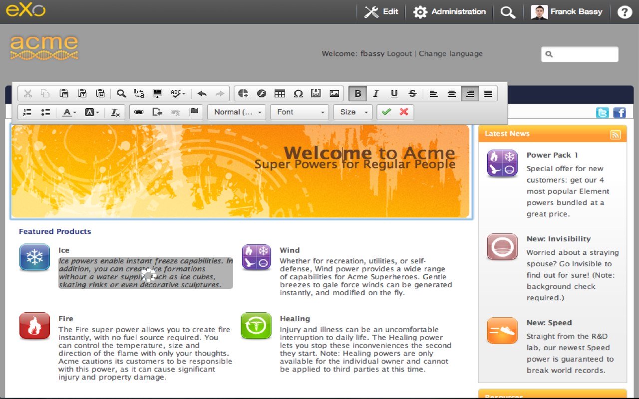Click the Ice product snowflake icon
The height and width of the screenshot is (399, 639).
tap(34, 257)
